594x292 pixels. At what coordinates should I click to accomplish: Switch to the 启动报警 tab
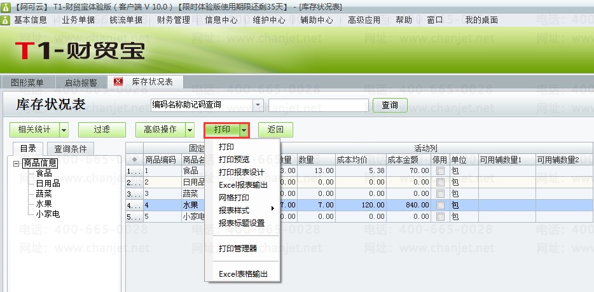[81, 82]
